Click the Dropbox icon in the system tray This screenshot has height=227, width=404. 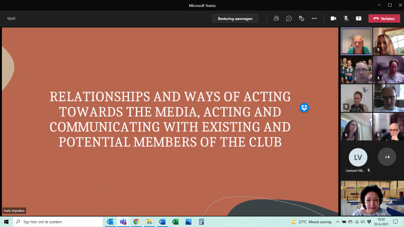[x=369, y=222]
